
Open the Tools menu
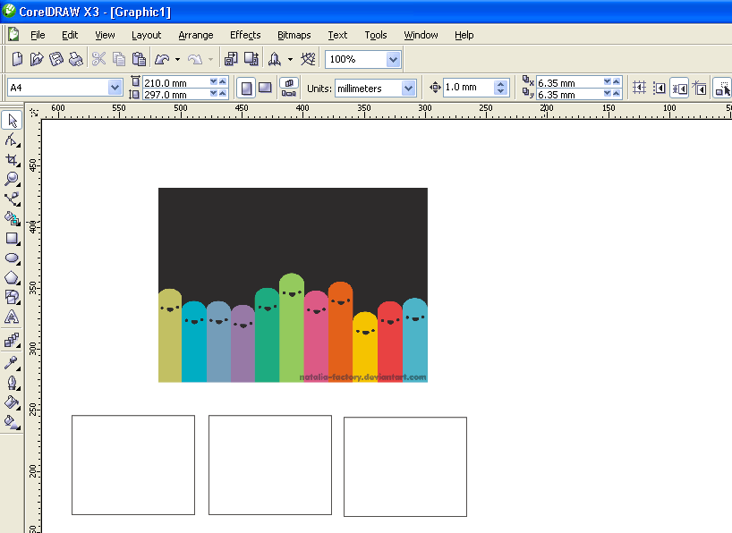coord(376,35)
